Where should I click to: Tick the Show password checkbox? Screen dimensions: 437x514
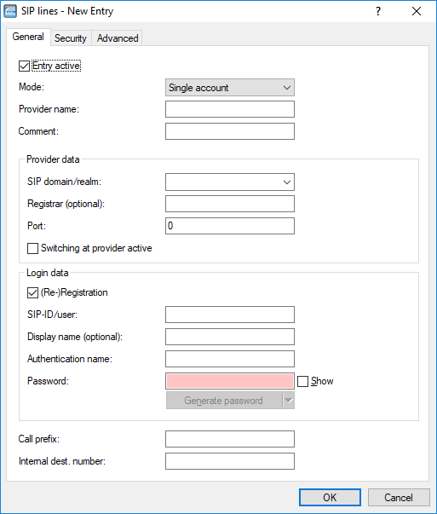[x=302, y=381]
